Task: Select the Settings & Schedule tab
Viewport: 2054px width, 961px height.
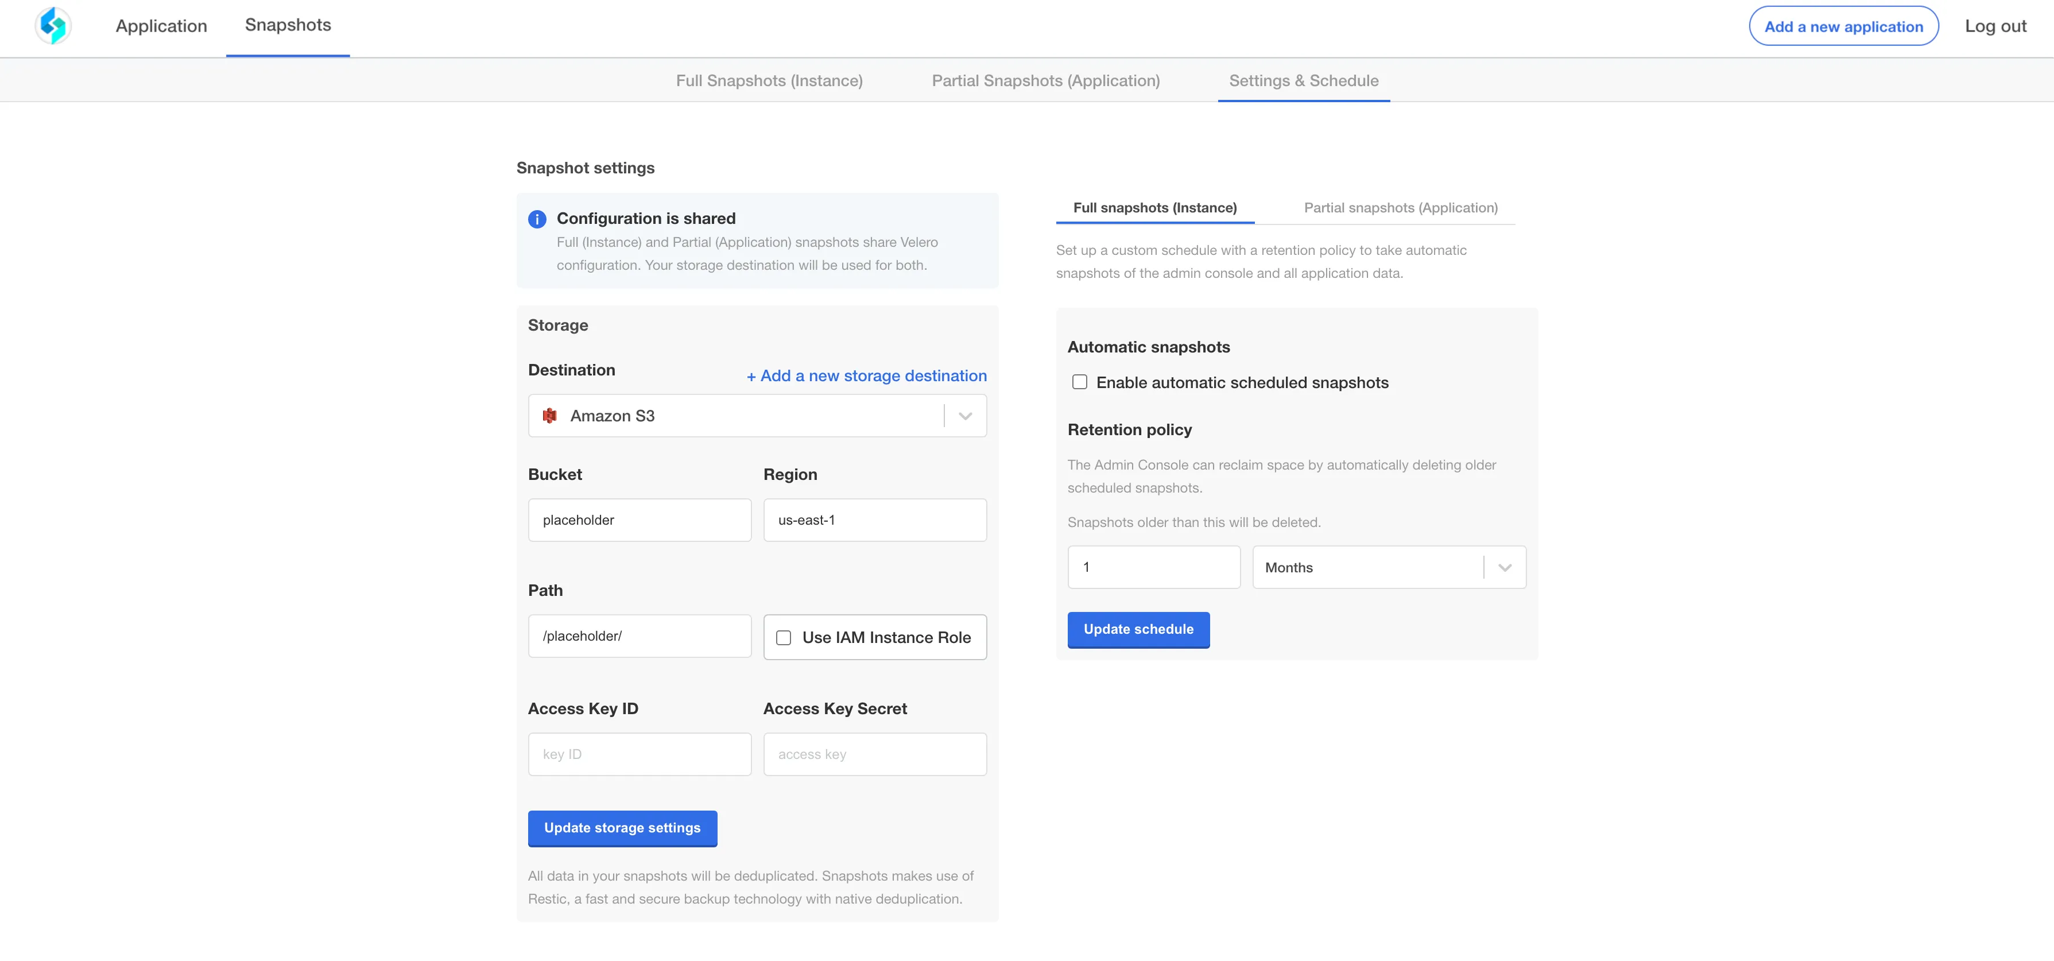Action: pyautogui.click(x=1304, y=80)
